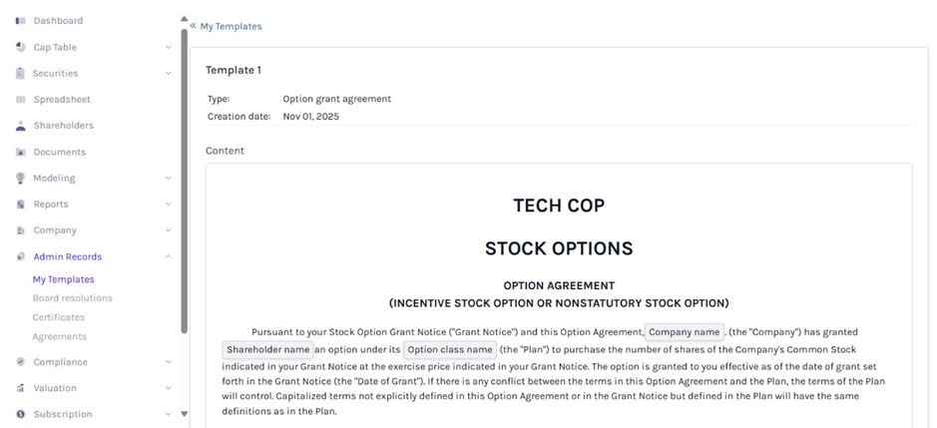Click the Cap Table pie chart icon
This screenshot has width=937, height=428.
21,47
